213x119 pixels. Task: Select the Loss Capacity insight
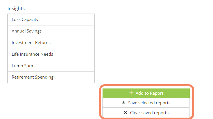[51, 20]
